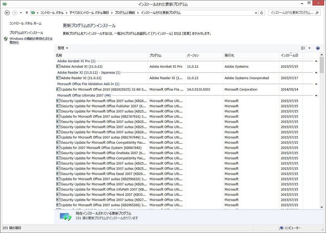Open the 整理 organize menu
Screen dimensions: 326x233
(x=63, y=48)
